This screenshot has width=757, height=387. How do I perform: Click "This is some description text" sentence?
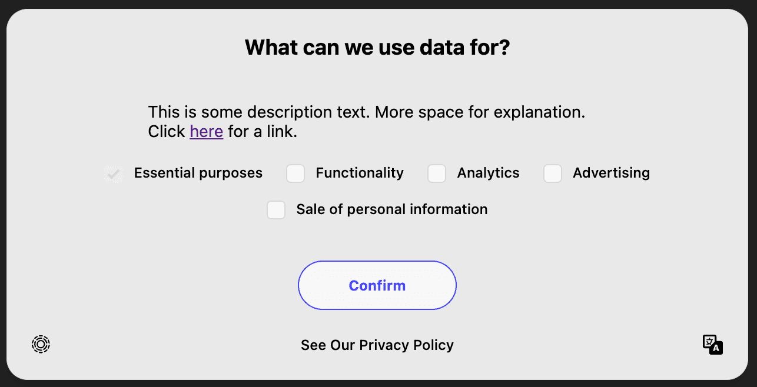tap(259, 112)
